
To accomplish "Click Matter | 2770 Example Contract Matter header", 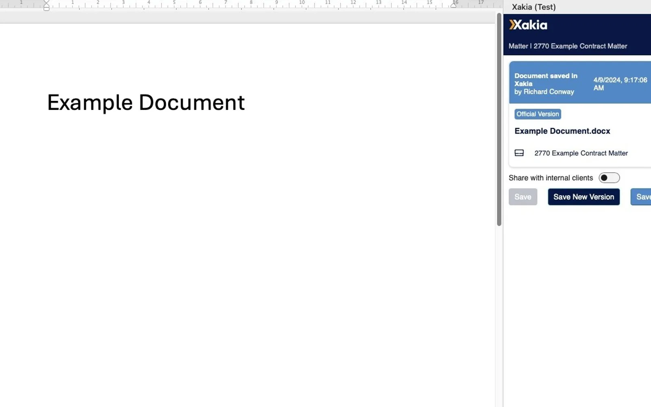I will click(568, 46).
